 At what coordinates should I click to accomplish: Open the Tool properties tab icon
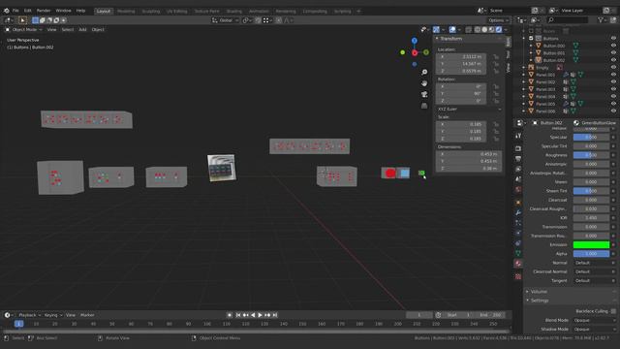coord(518,136)
